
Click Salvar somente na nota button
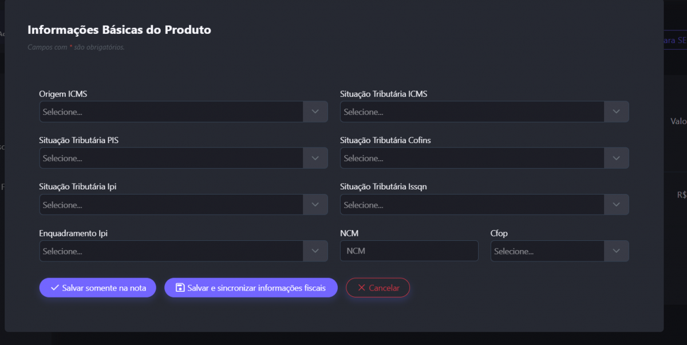[97, 288]
